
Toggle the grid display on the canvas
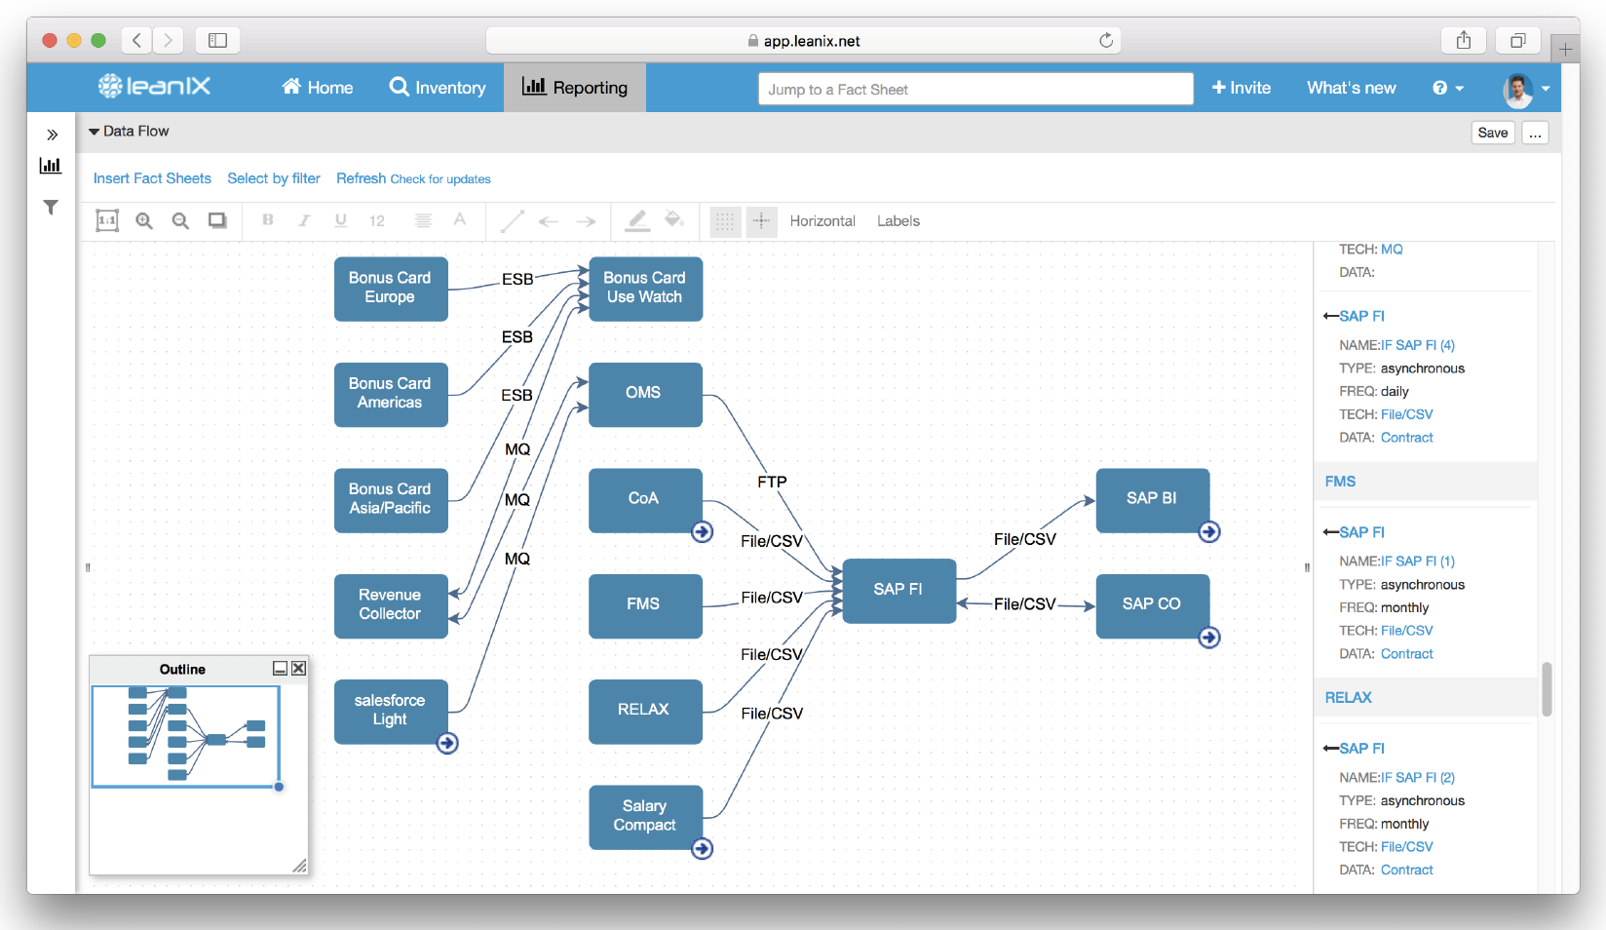coord(725,221)
